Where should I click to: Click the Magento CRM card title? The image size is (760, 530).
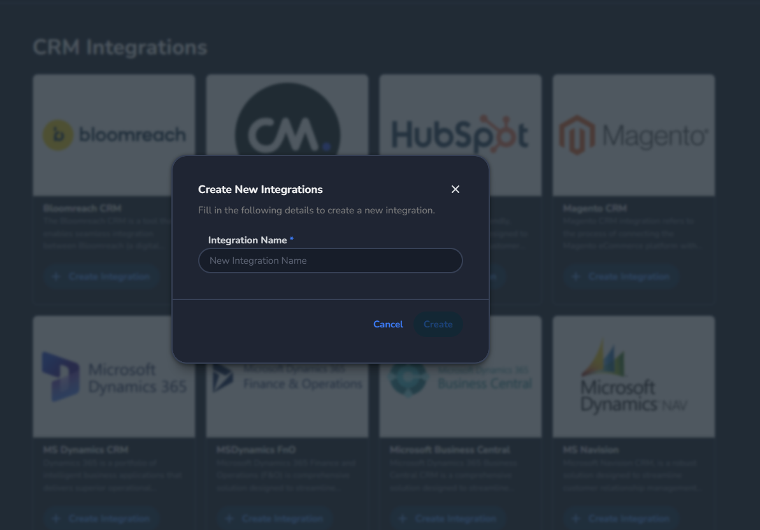tap(595, 208)
